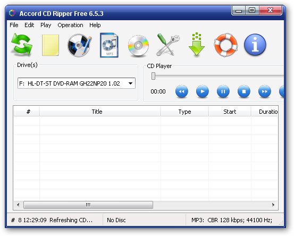Image resolution: width=294 pixels, height=236 pixels.
Task: Stop CD playback
Action: click(x=243, y=91)
